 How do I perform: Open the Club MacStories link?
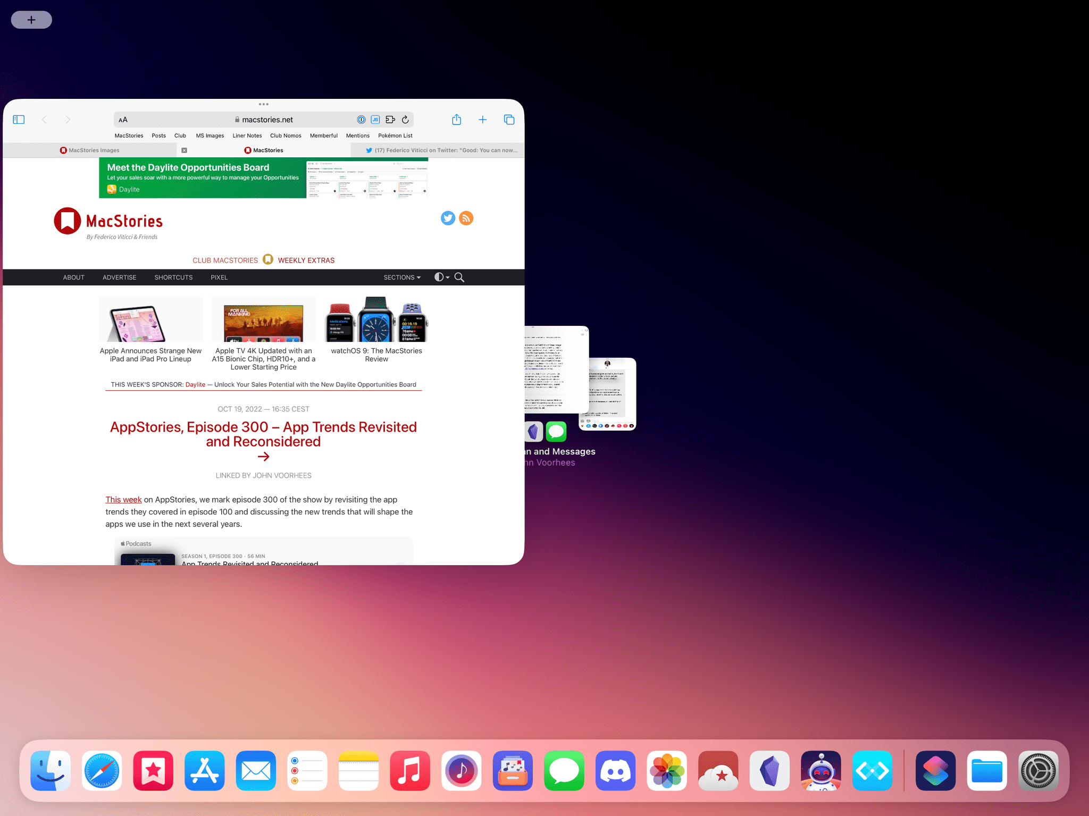225,260
